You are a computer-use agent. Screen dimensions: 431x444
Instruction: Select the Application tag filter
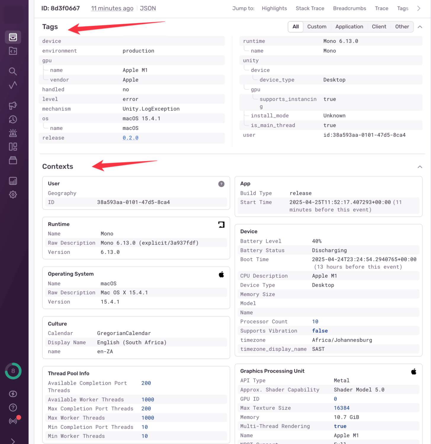click(349, 27)
